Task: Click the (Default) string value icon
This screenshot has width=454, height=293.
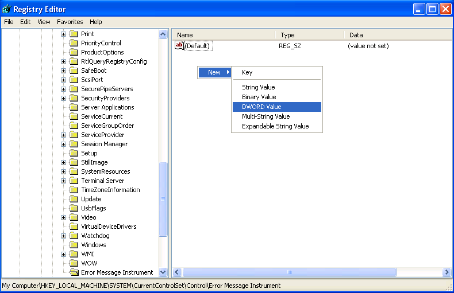Action: point(179,46)
